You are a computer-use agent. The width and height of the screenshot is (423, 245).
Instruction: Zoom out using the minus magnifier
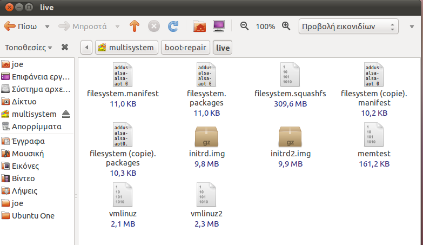pos(244,26)
